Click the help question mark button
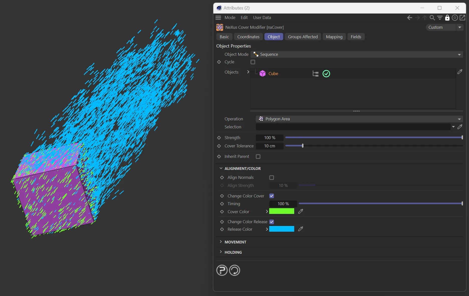The height and width of the screenshot is (296, 469). [x=222, y=270]
